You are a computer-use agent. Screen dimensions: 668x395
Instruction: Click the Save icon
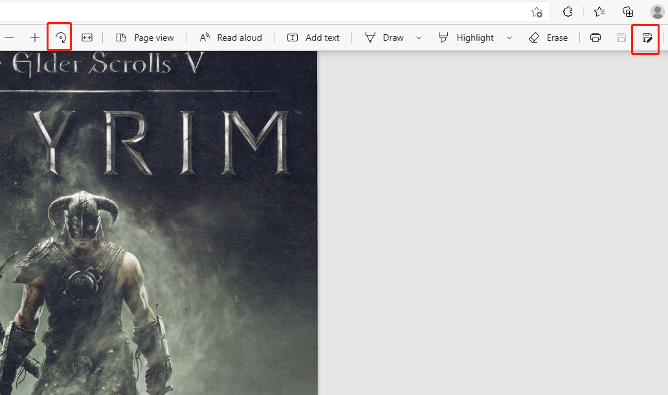click(621, 37)
